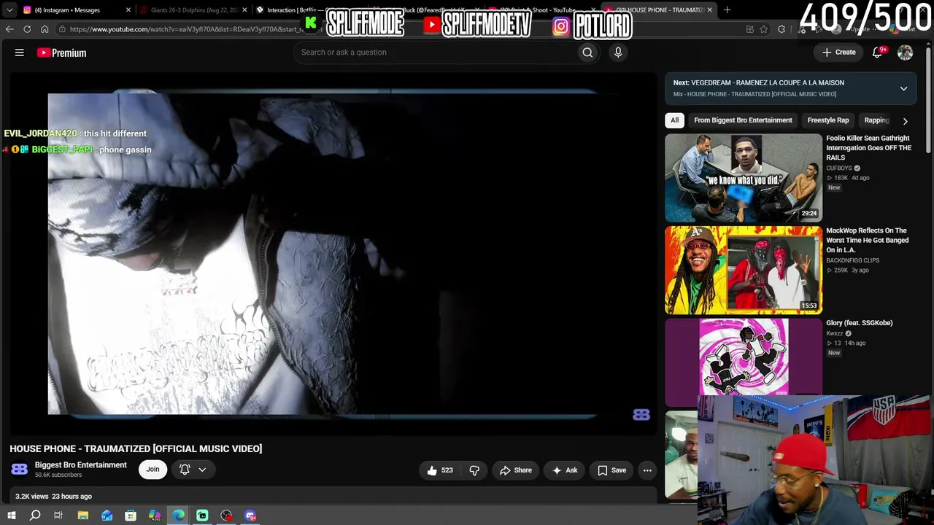Open Windows taskbar search
Image resolution: width=934 pixels, height=525 pixels.
35,516
